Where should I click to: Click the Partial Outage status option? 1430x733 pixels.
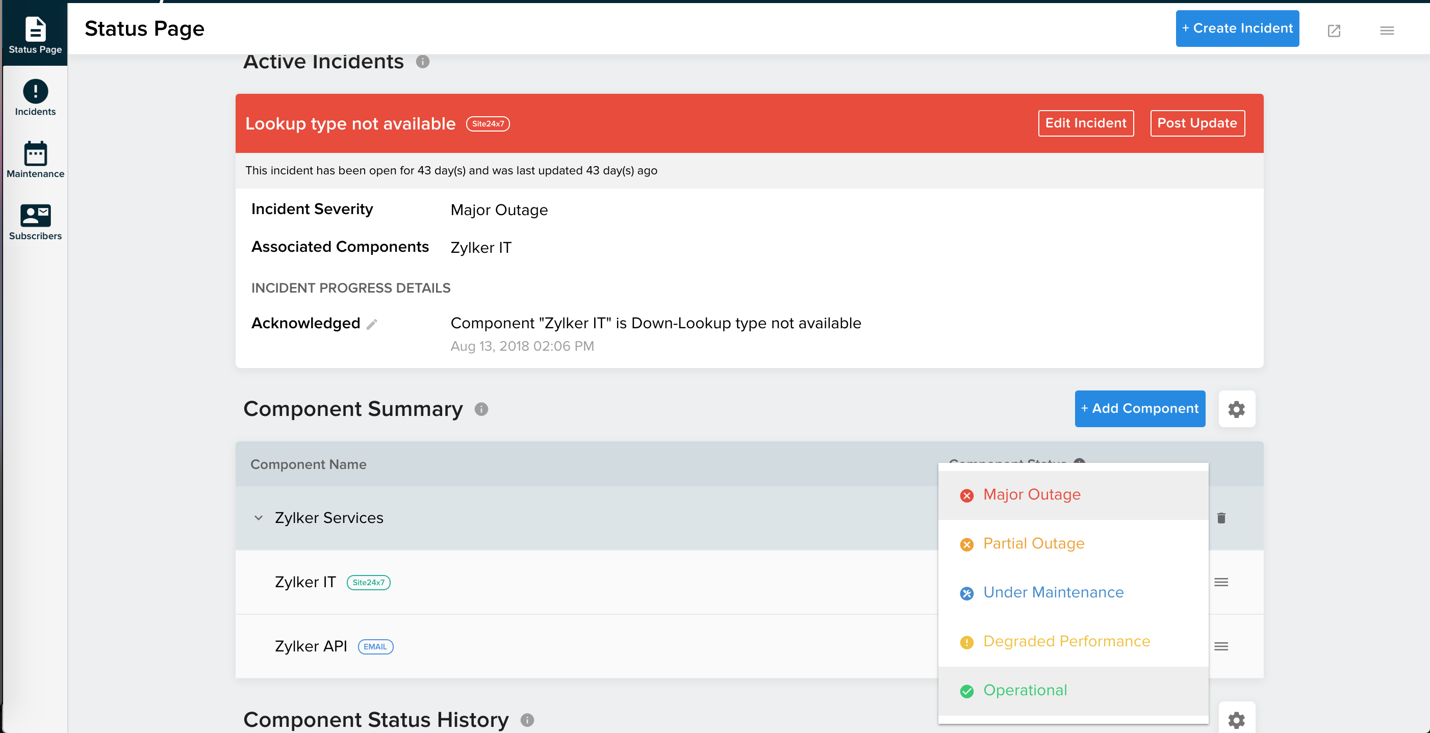tap(1033, 543)
